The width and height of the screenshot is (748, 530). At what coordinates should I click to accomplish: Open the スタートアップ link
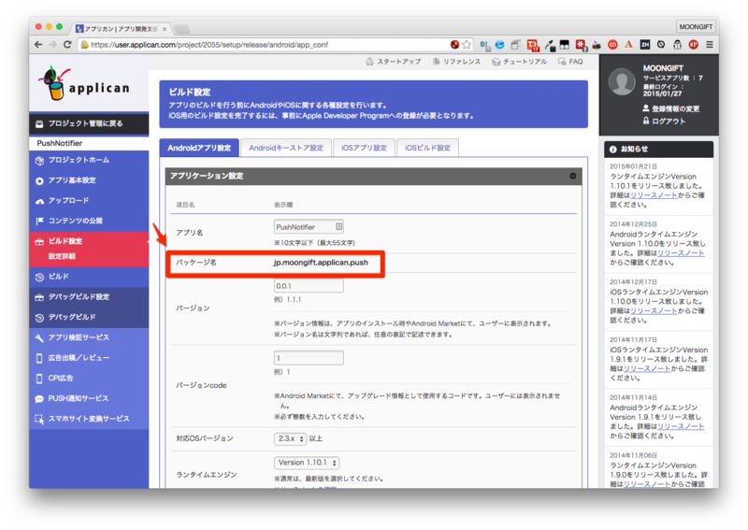click(394, 62)
